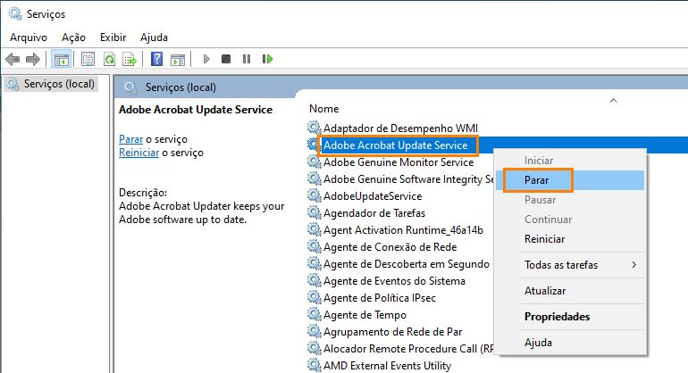
Task: Click gear icon beside Adobe Genuine Monitor Service
Action: pyautogui.click(x=314, y=162)
